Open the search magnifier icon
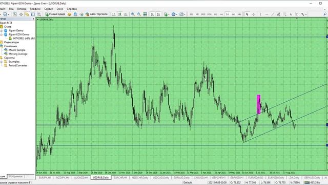 click(325, 14)
